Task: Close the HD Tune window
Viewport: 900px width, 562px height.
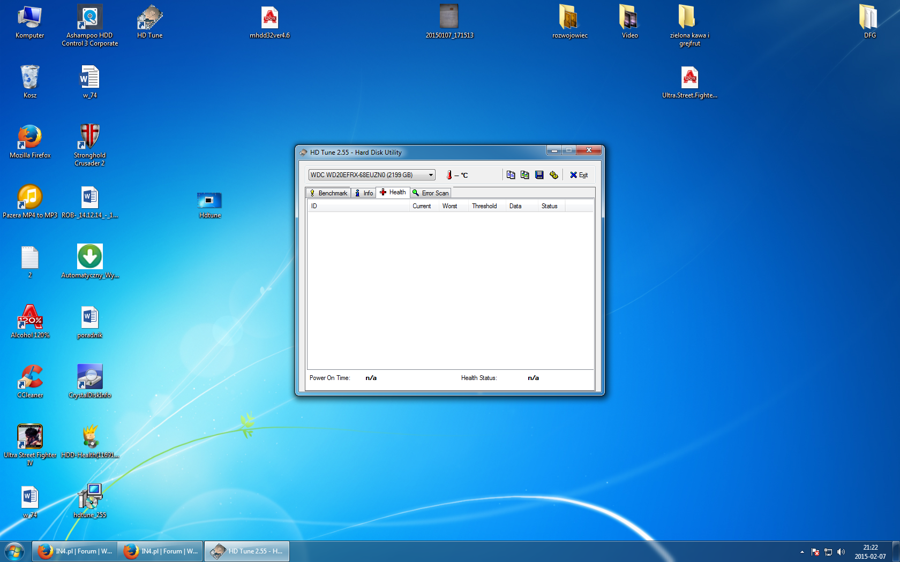Action: pyautogui.click(x=589, y=150)
